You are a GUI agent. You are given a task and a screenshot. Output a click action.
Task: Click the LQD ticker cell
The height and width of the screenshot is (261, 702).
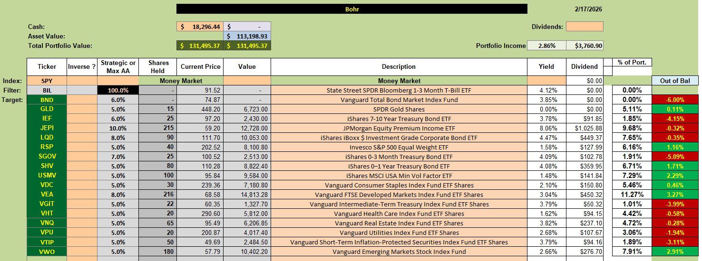47,138
